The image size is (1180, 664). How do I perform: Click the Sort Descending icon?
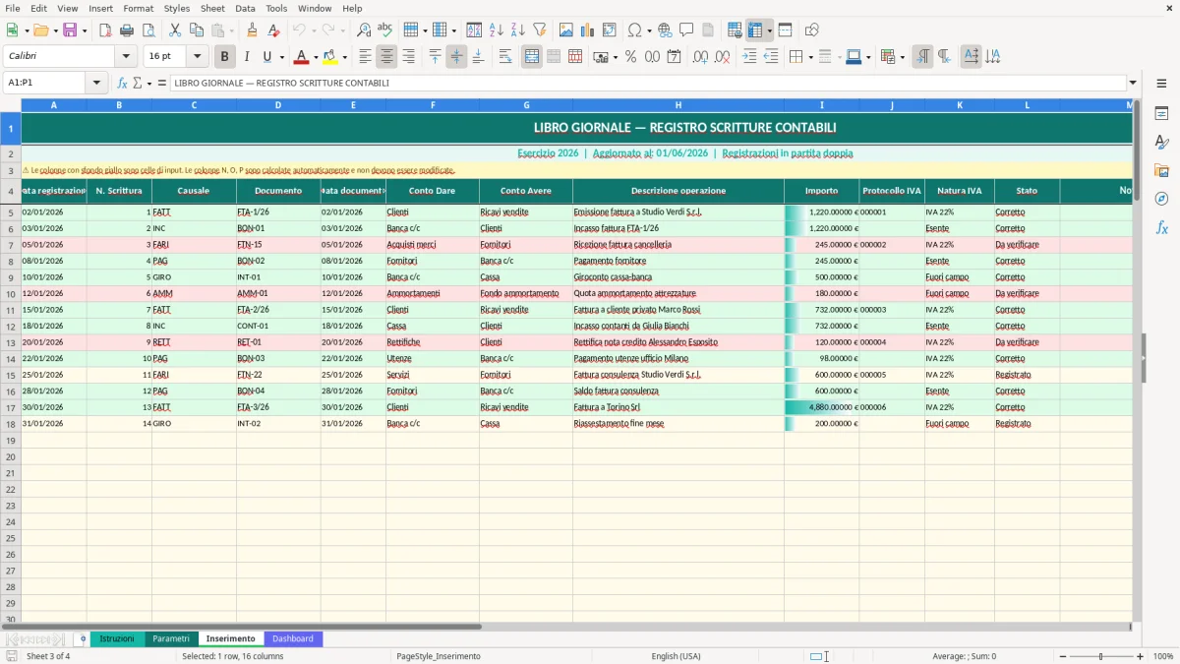click(517, 30)
